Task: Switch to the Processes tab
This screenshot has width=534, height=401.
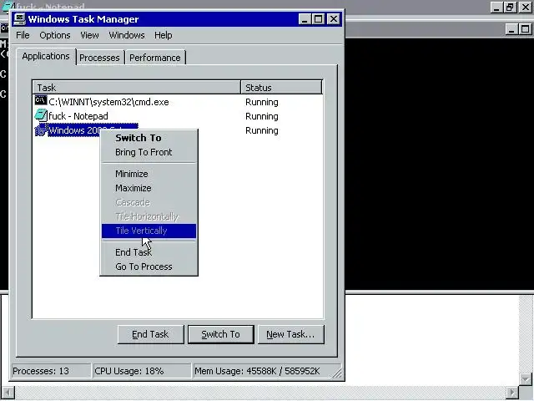Action: tap(99, 58)
